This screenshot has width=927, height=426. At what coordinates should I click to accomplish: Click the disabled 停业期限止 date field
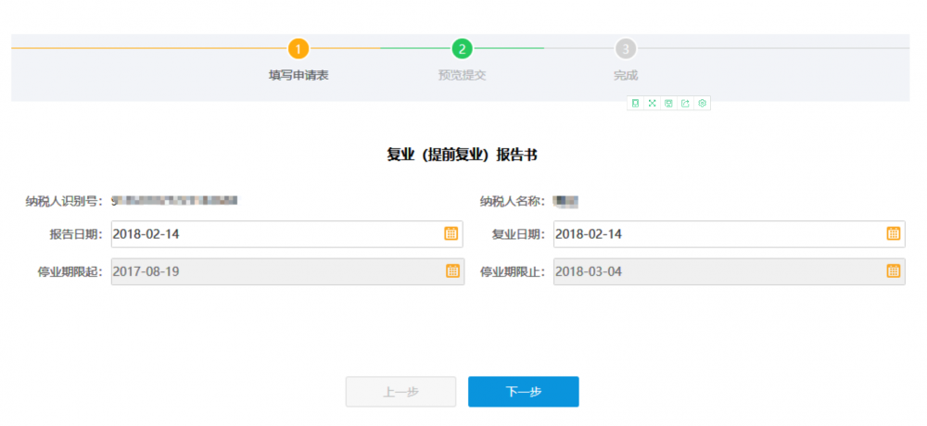[x=716, y=271]
